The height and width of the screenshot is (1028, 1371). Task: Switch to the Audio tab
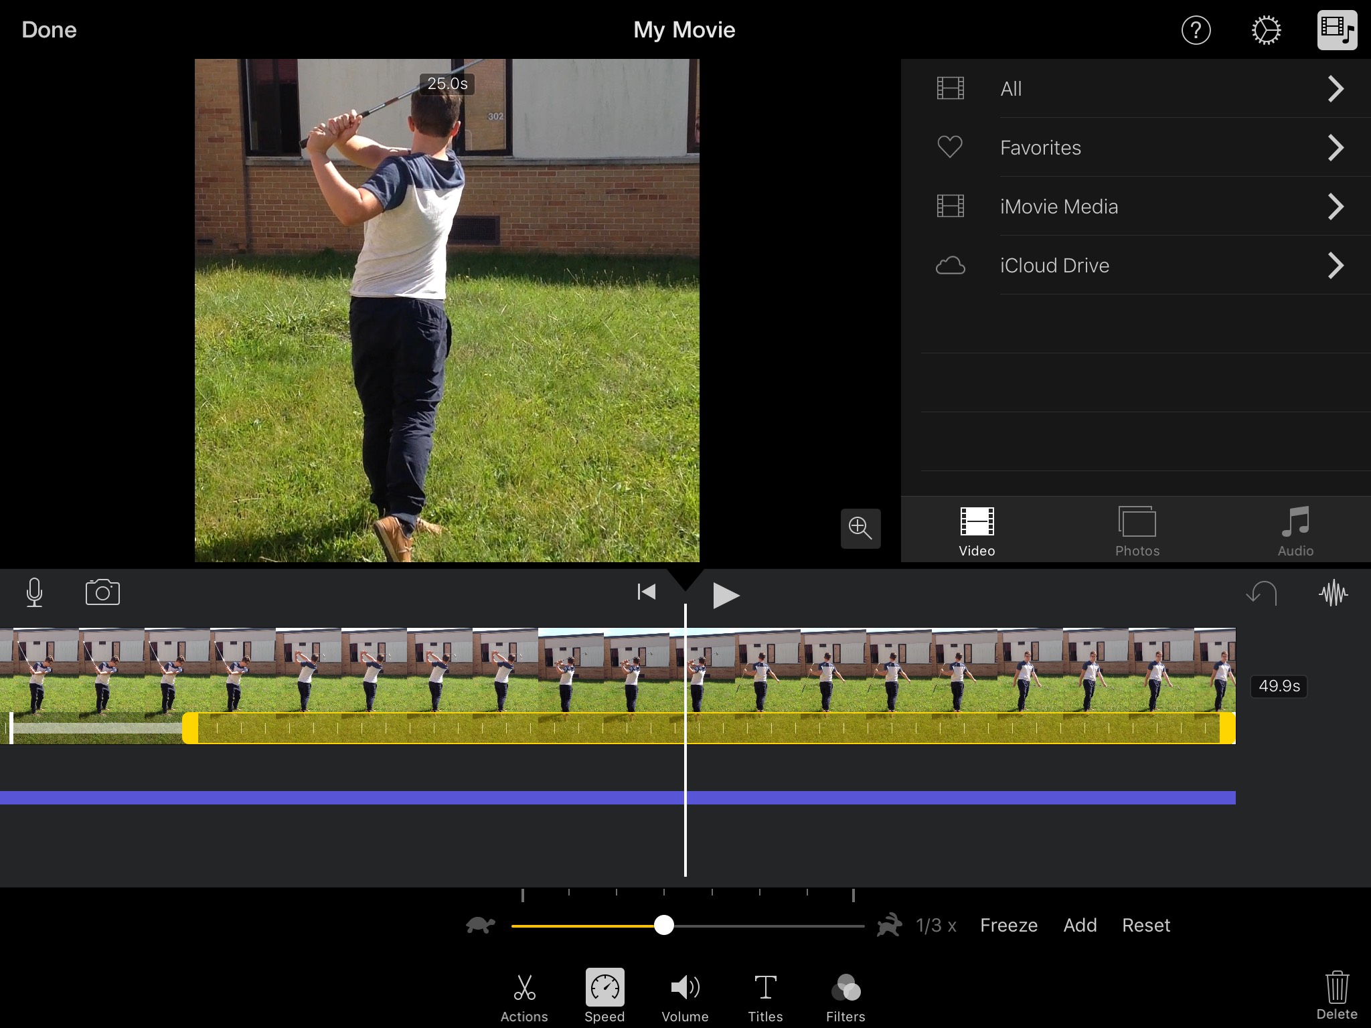pos(1295,531)
